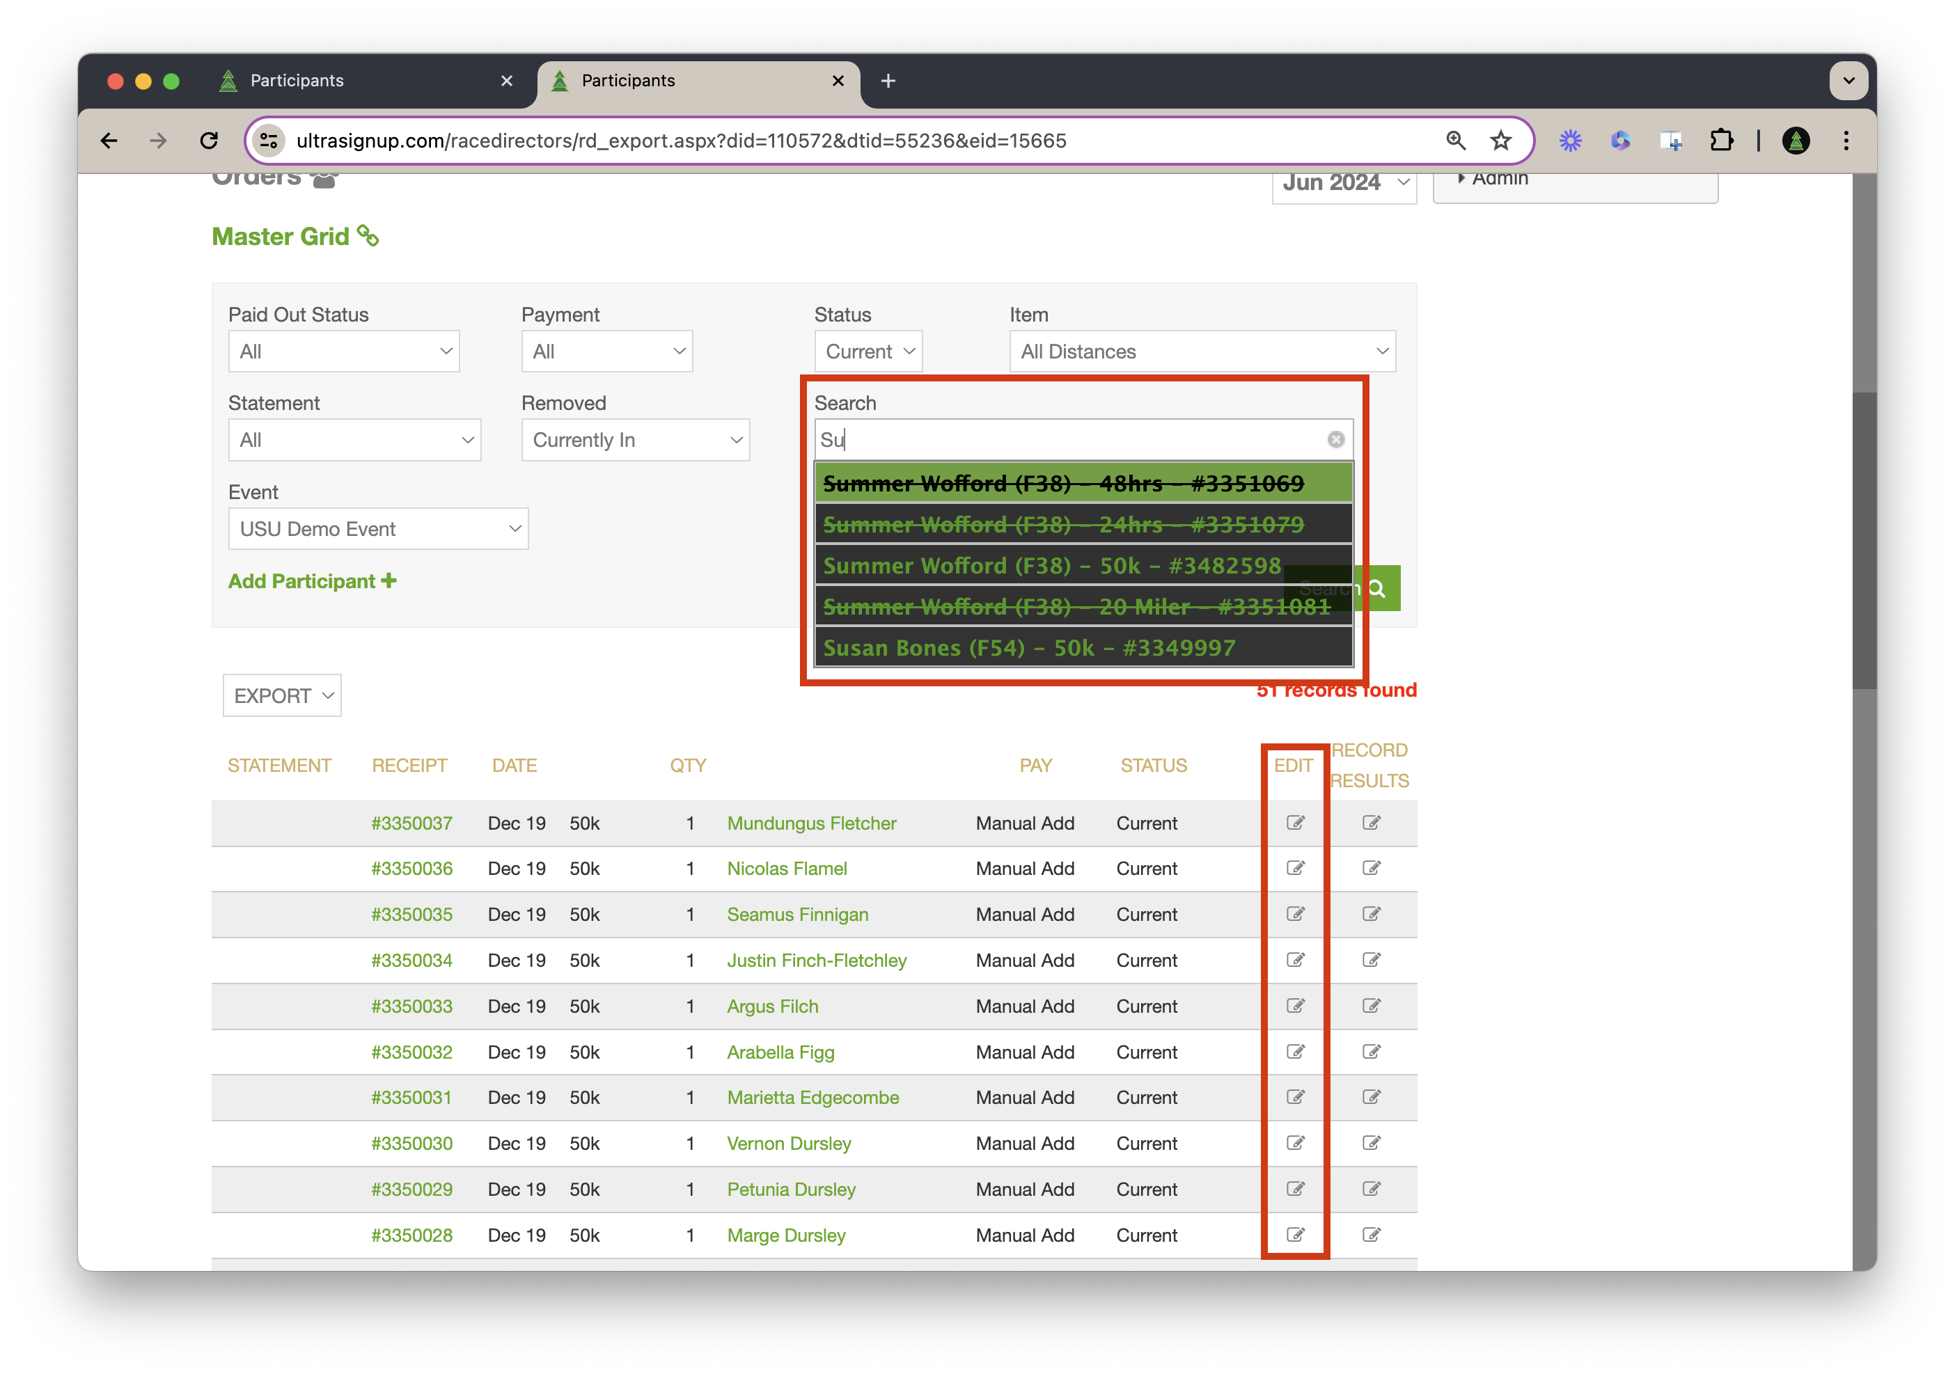Select Summer Wofford 50k #3482598 suggestion
This screenshot has width=1955, height=1374.
click(1051, 566)
